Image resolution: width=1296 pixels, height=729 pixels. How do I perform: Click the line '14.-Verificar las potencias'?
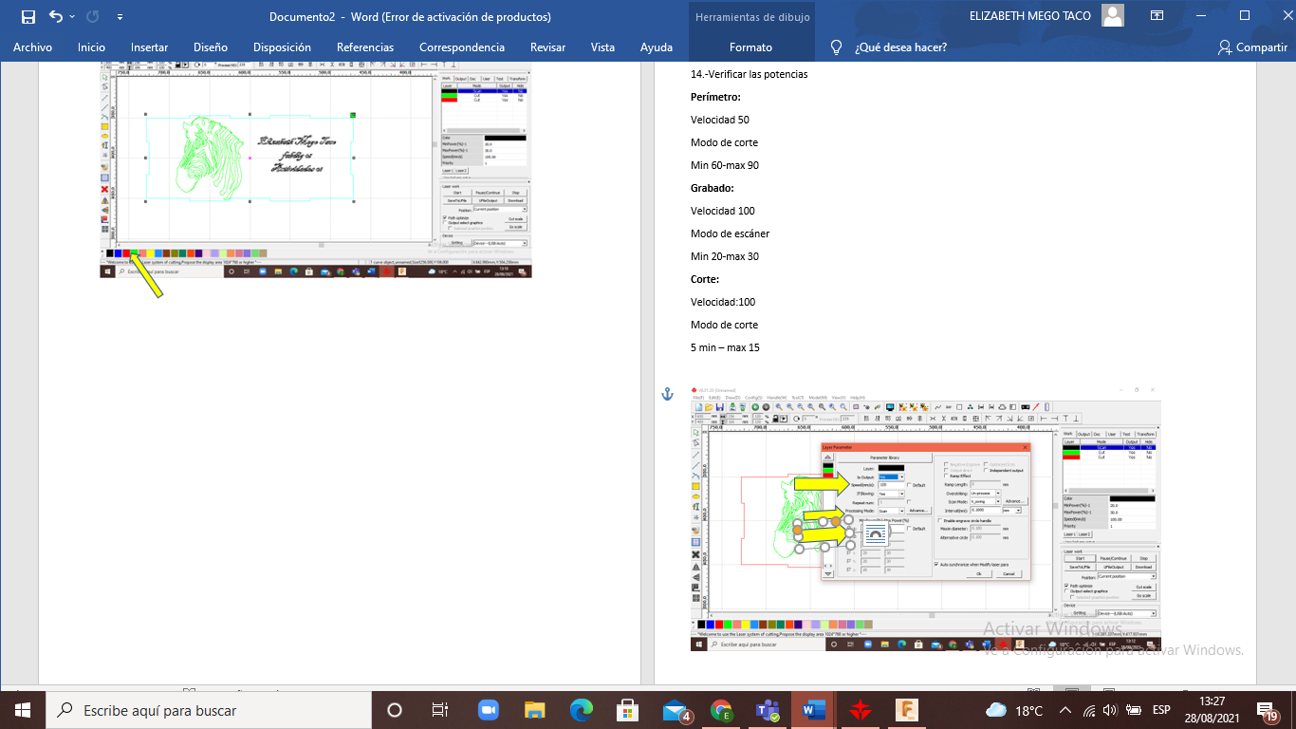[x=749, y=74]
